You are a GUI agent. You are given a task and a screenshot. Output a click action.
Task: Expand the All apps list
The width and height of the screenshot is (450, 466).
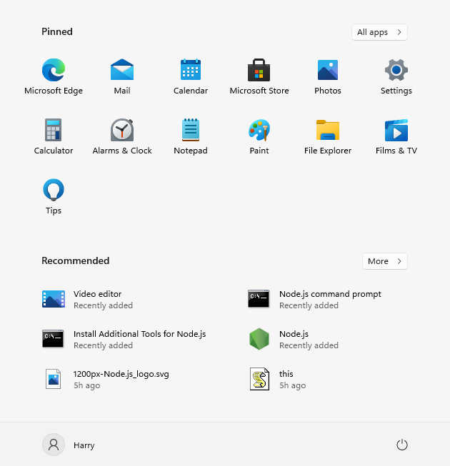coord(379,32)
